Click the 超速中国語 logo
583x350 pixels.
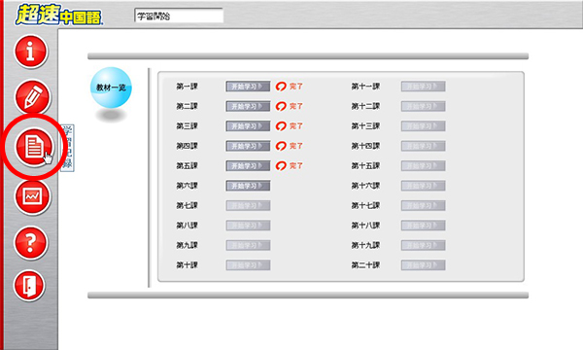pos(58,16)
